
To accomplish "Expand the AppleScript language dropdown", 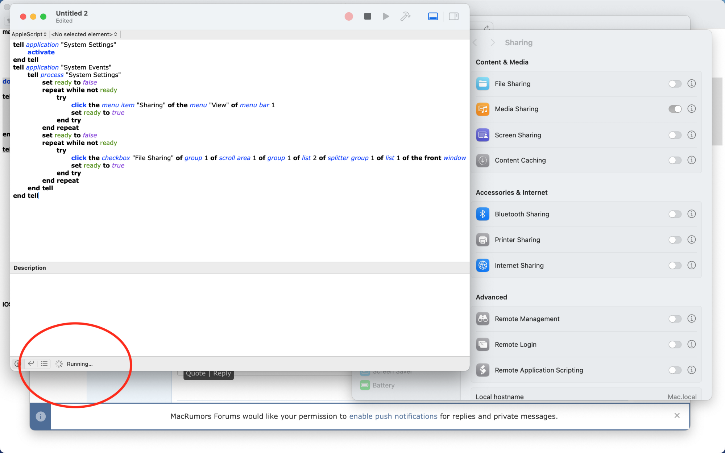I will [x=28, y=33].
